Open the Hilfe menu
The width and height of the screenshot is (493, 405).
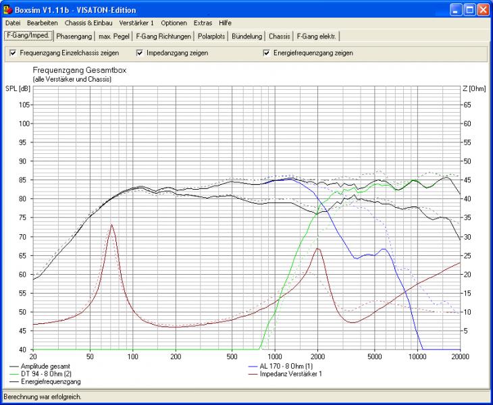click(225, 23)
